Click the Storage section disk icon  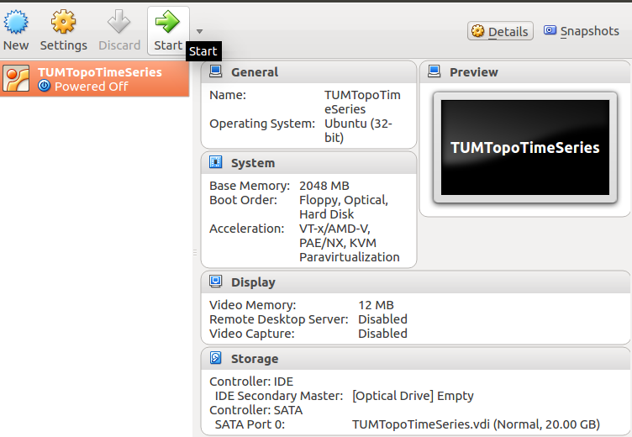[x=216, y=358]
